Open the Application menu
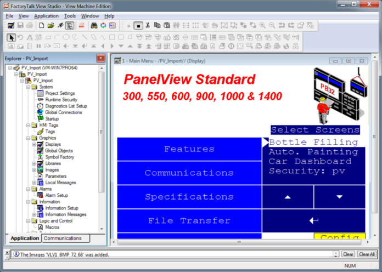This screenshot has height=272, width=382. coord(46,16)
